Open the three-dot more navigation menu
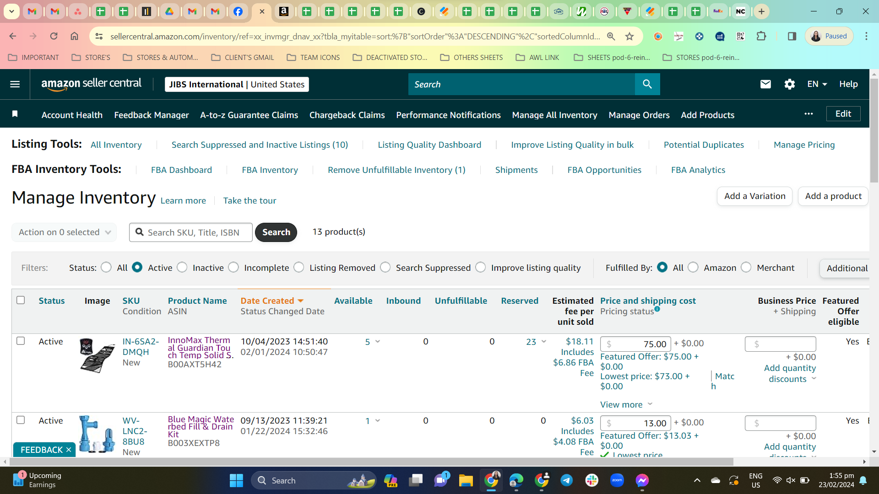 (x=809, y=114)
